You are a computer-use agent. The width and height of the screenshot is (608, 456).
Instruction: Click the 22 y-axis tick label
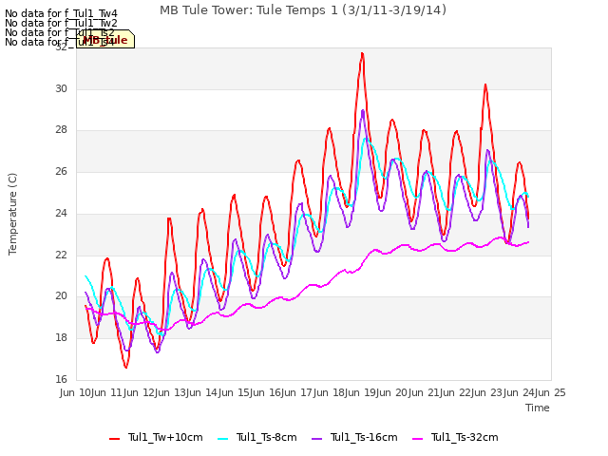tap(61, 255)
